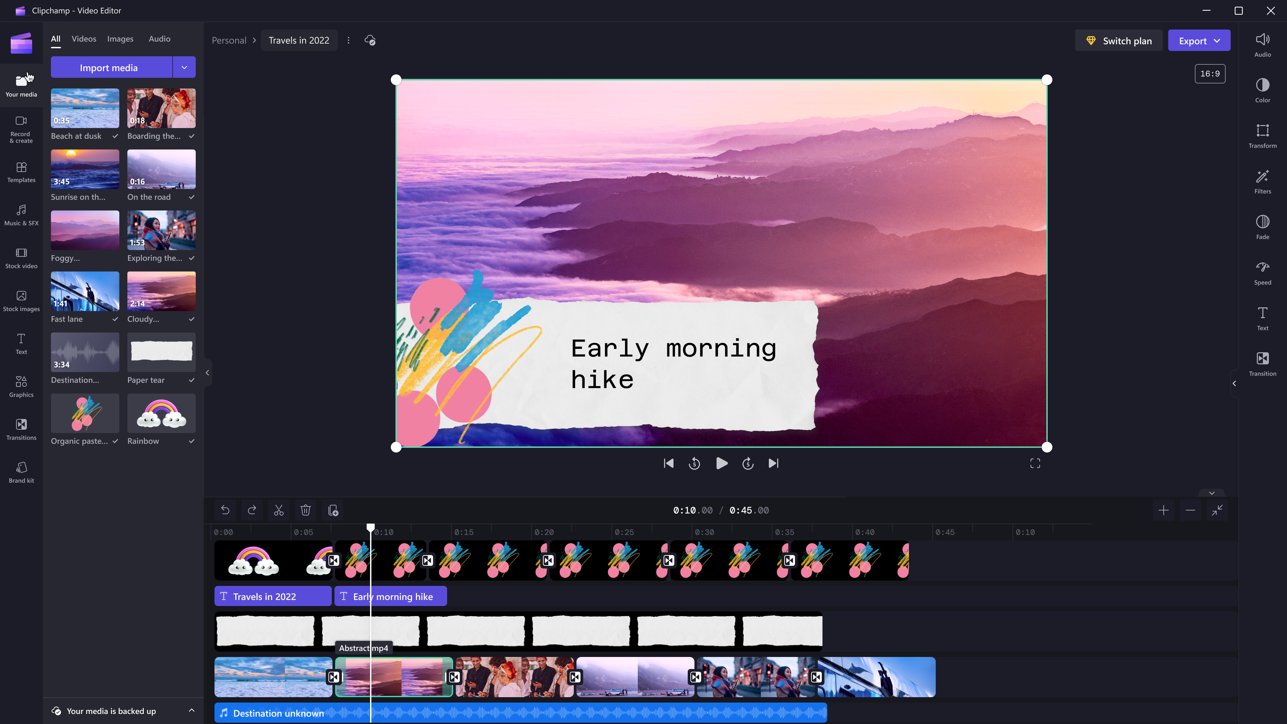Image resolution: width=1287 pixels, height=724 pixels.
Task: Select the Audio tab in the media panel
Action: (x=160, y=39)
